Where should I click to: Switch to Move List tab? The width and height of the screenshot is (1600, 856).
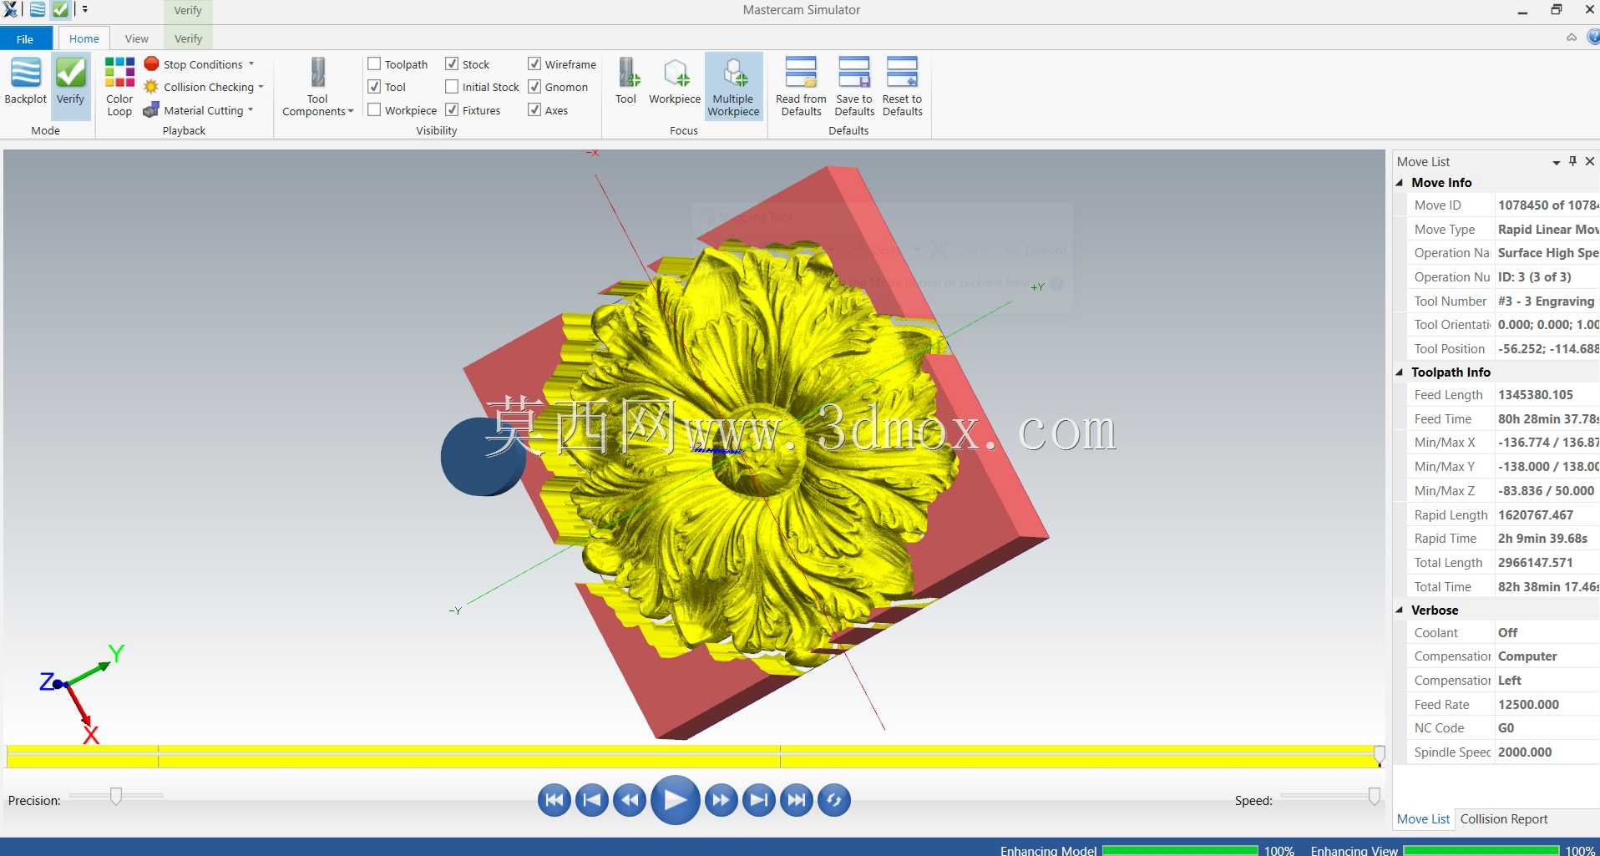[1423, 819]
